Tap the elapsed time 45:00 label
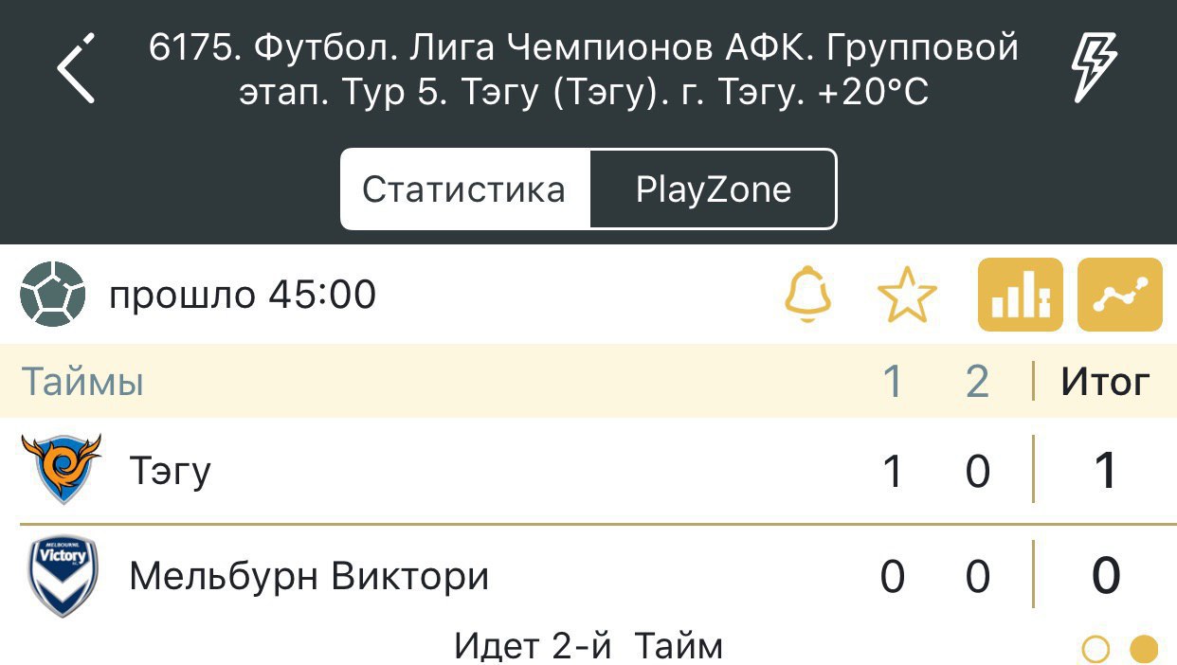 pos(243,296)
